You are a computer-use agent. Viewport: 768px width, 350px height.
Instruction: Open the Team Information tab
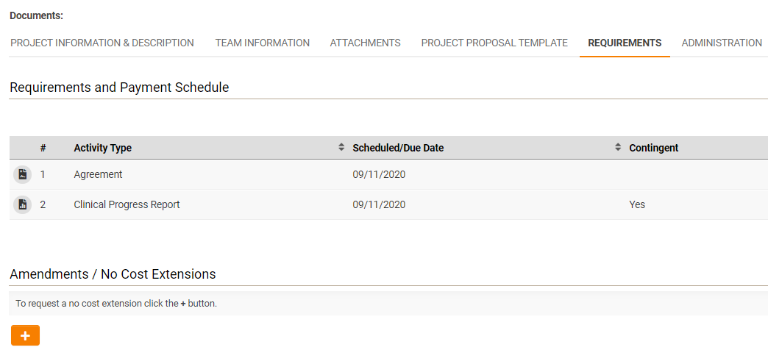coord(263,43)
